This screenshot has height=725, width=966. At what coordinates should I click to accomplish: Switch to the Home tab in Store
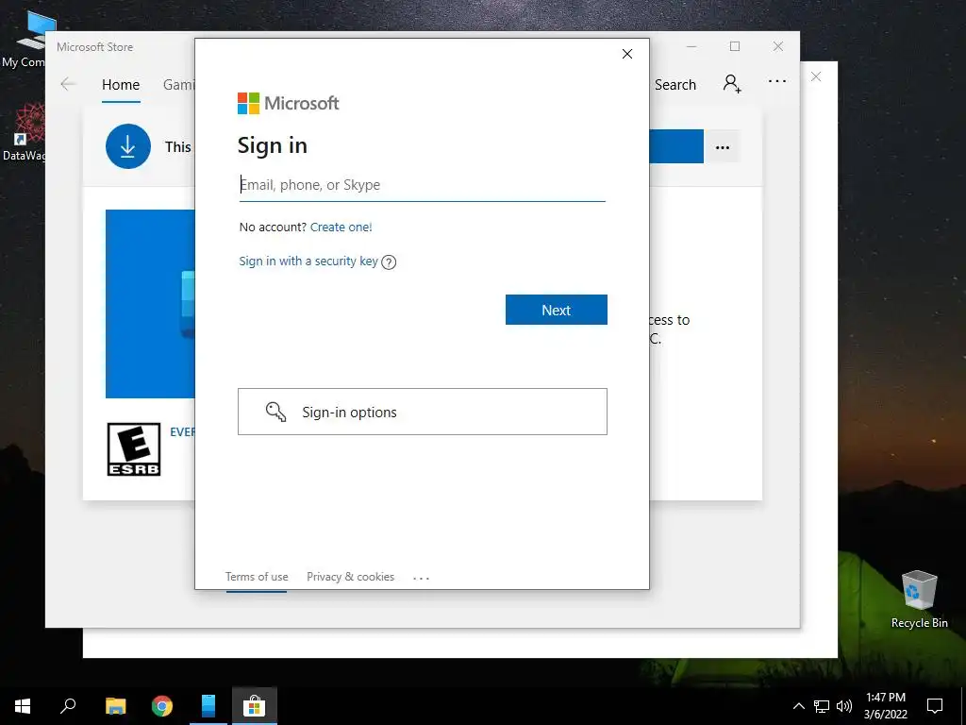tap(121, 85)
